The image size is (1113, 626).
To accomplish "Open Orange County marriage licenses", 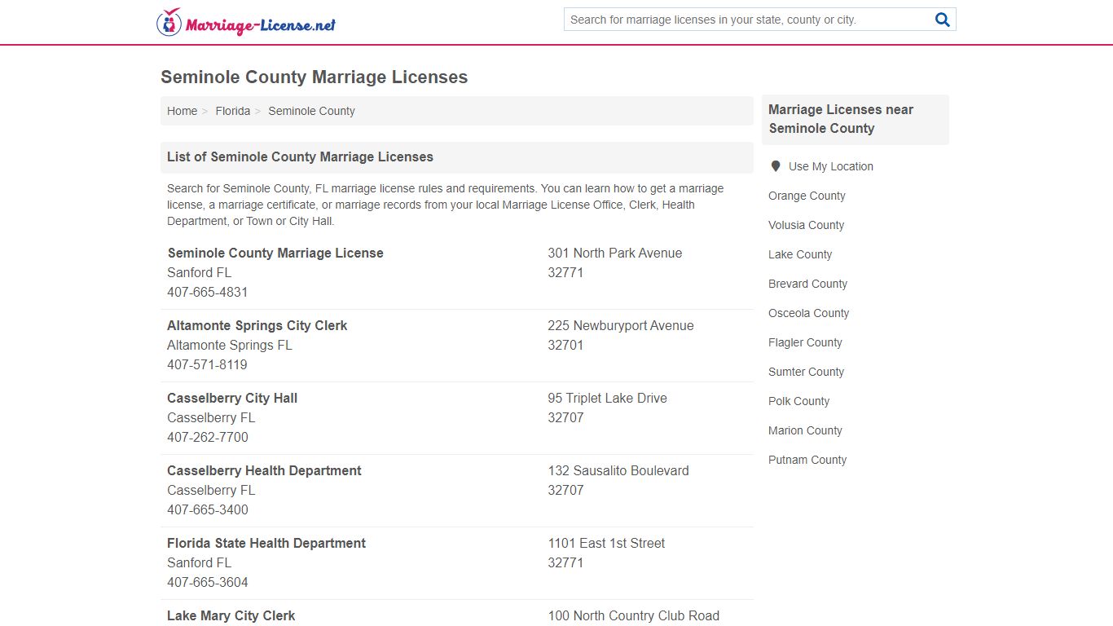I will tap(807, 196).
